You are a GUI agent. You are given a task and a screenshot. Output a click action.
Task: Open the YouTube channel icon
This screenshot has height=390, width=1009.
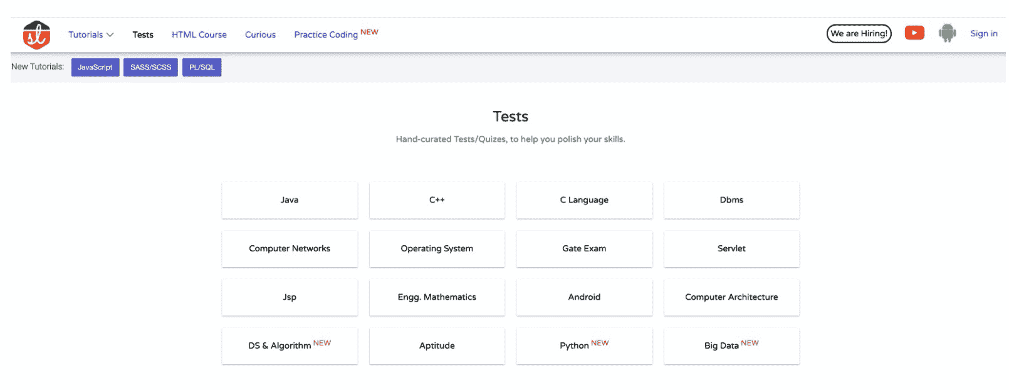point(914,33)
